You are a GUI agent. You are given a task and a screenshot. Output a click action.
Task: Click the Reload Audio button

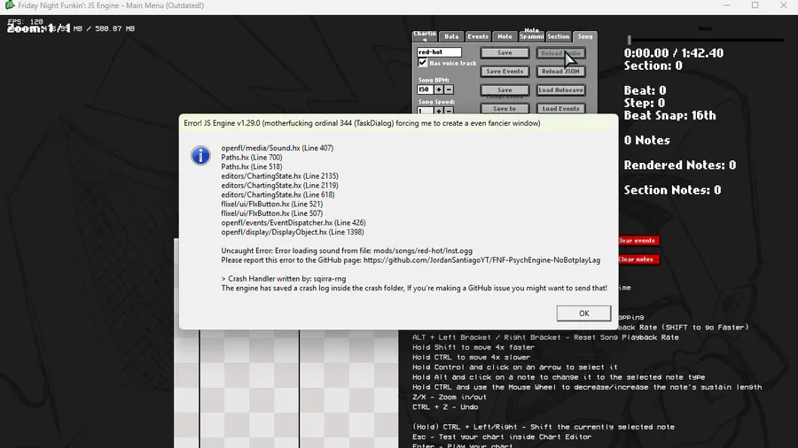point(560,53)
